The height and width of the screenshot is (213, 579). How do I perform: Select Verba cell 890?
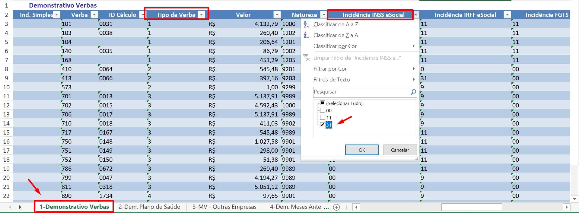coord(80,196)
